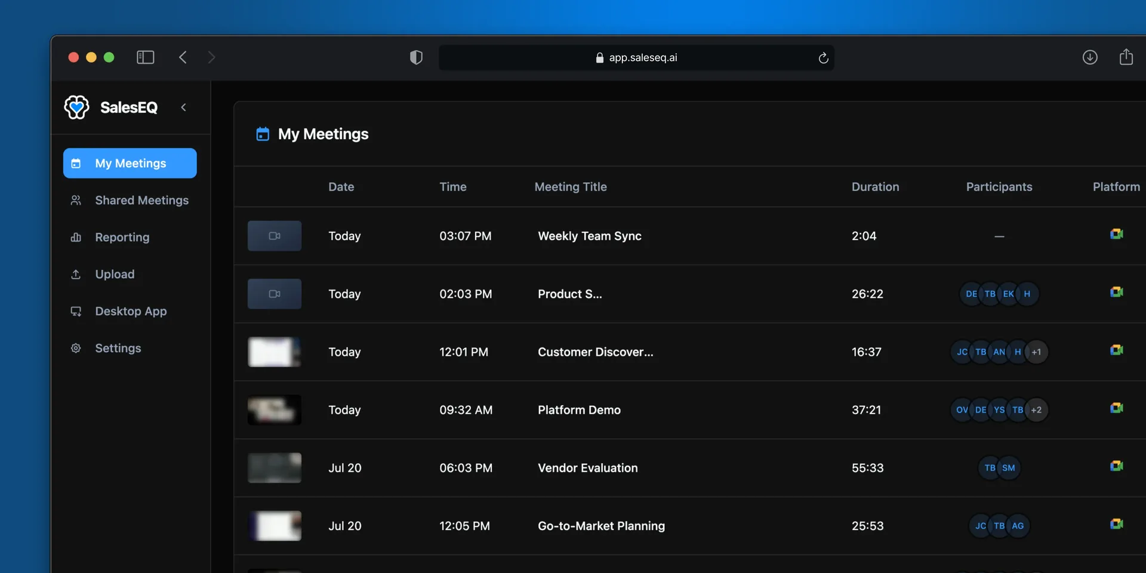Show browser downloads icon
The image size is (1146, 573).
tap(1090, 57)
